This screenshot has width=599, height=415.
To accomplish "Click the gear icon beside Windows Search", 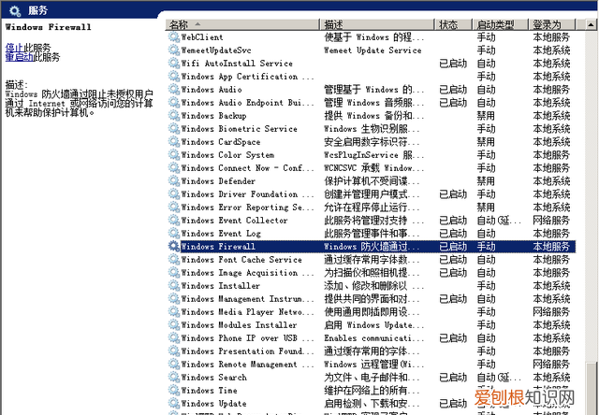I will point(174,378).
